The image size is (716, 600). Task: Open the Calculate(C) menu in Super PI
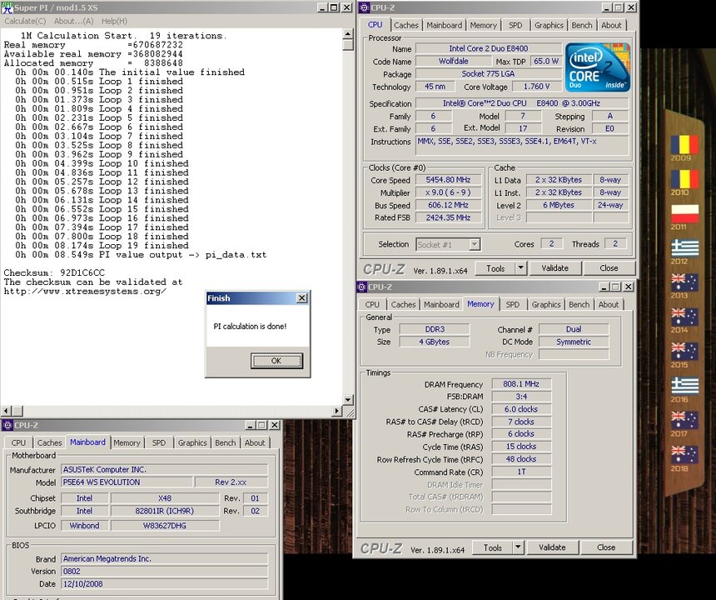pyautogui.click(x=25, y=21)
